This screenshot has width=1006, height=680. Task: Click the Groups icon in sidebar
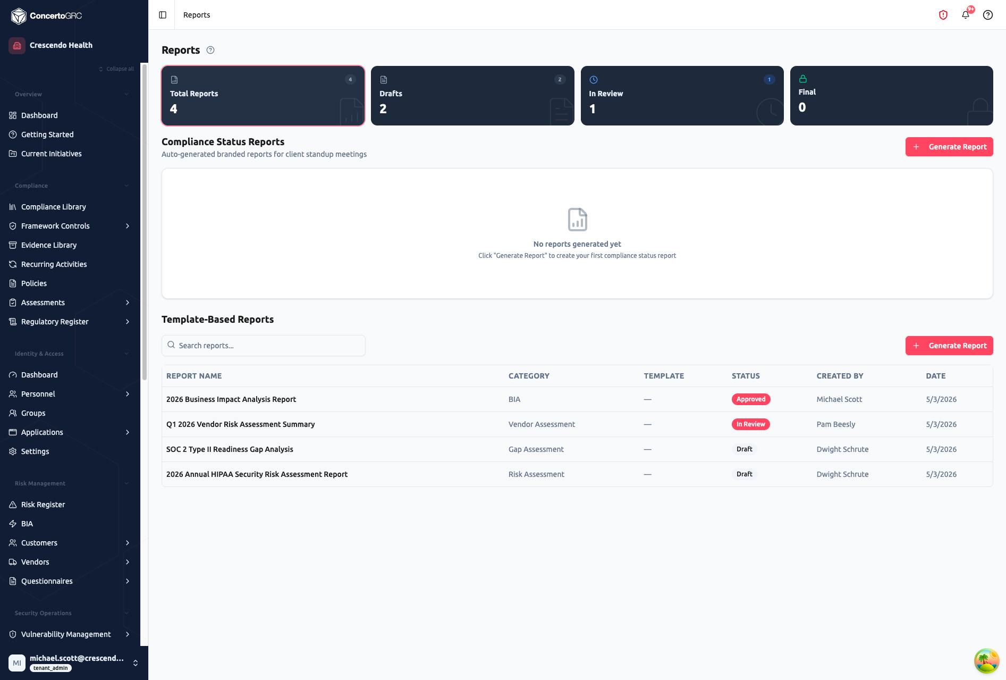click(x=13, y=413)
